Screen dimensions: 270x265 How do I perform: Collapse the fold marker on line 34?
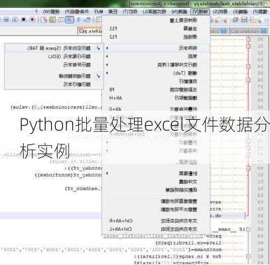pyautogui.click(x=248, y=66)
